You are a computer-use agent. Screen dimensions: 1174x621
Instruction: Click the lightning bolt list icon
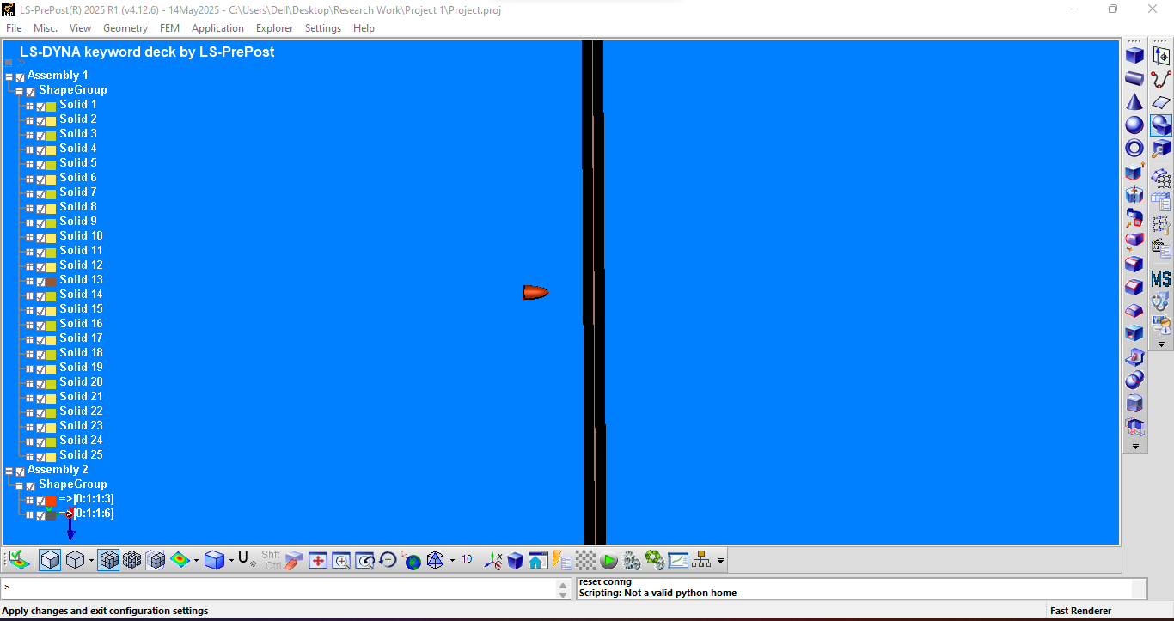tap(562, 561)
